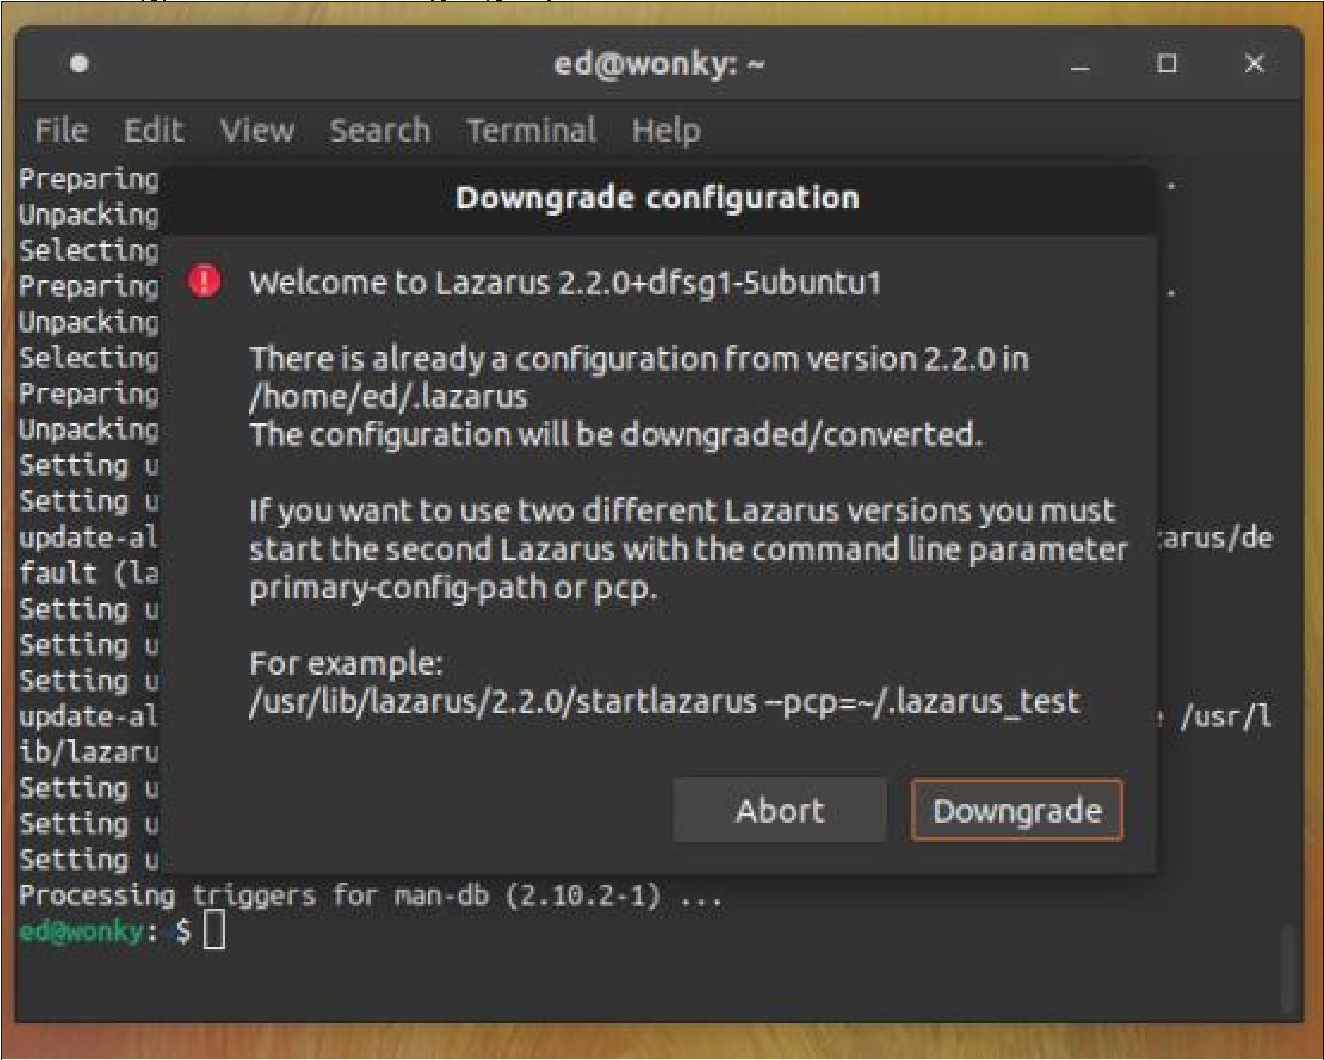Minimize the ed@wonky terminal window
Viewport: 1324px width, 1060px height.
(1080, 64)
